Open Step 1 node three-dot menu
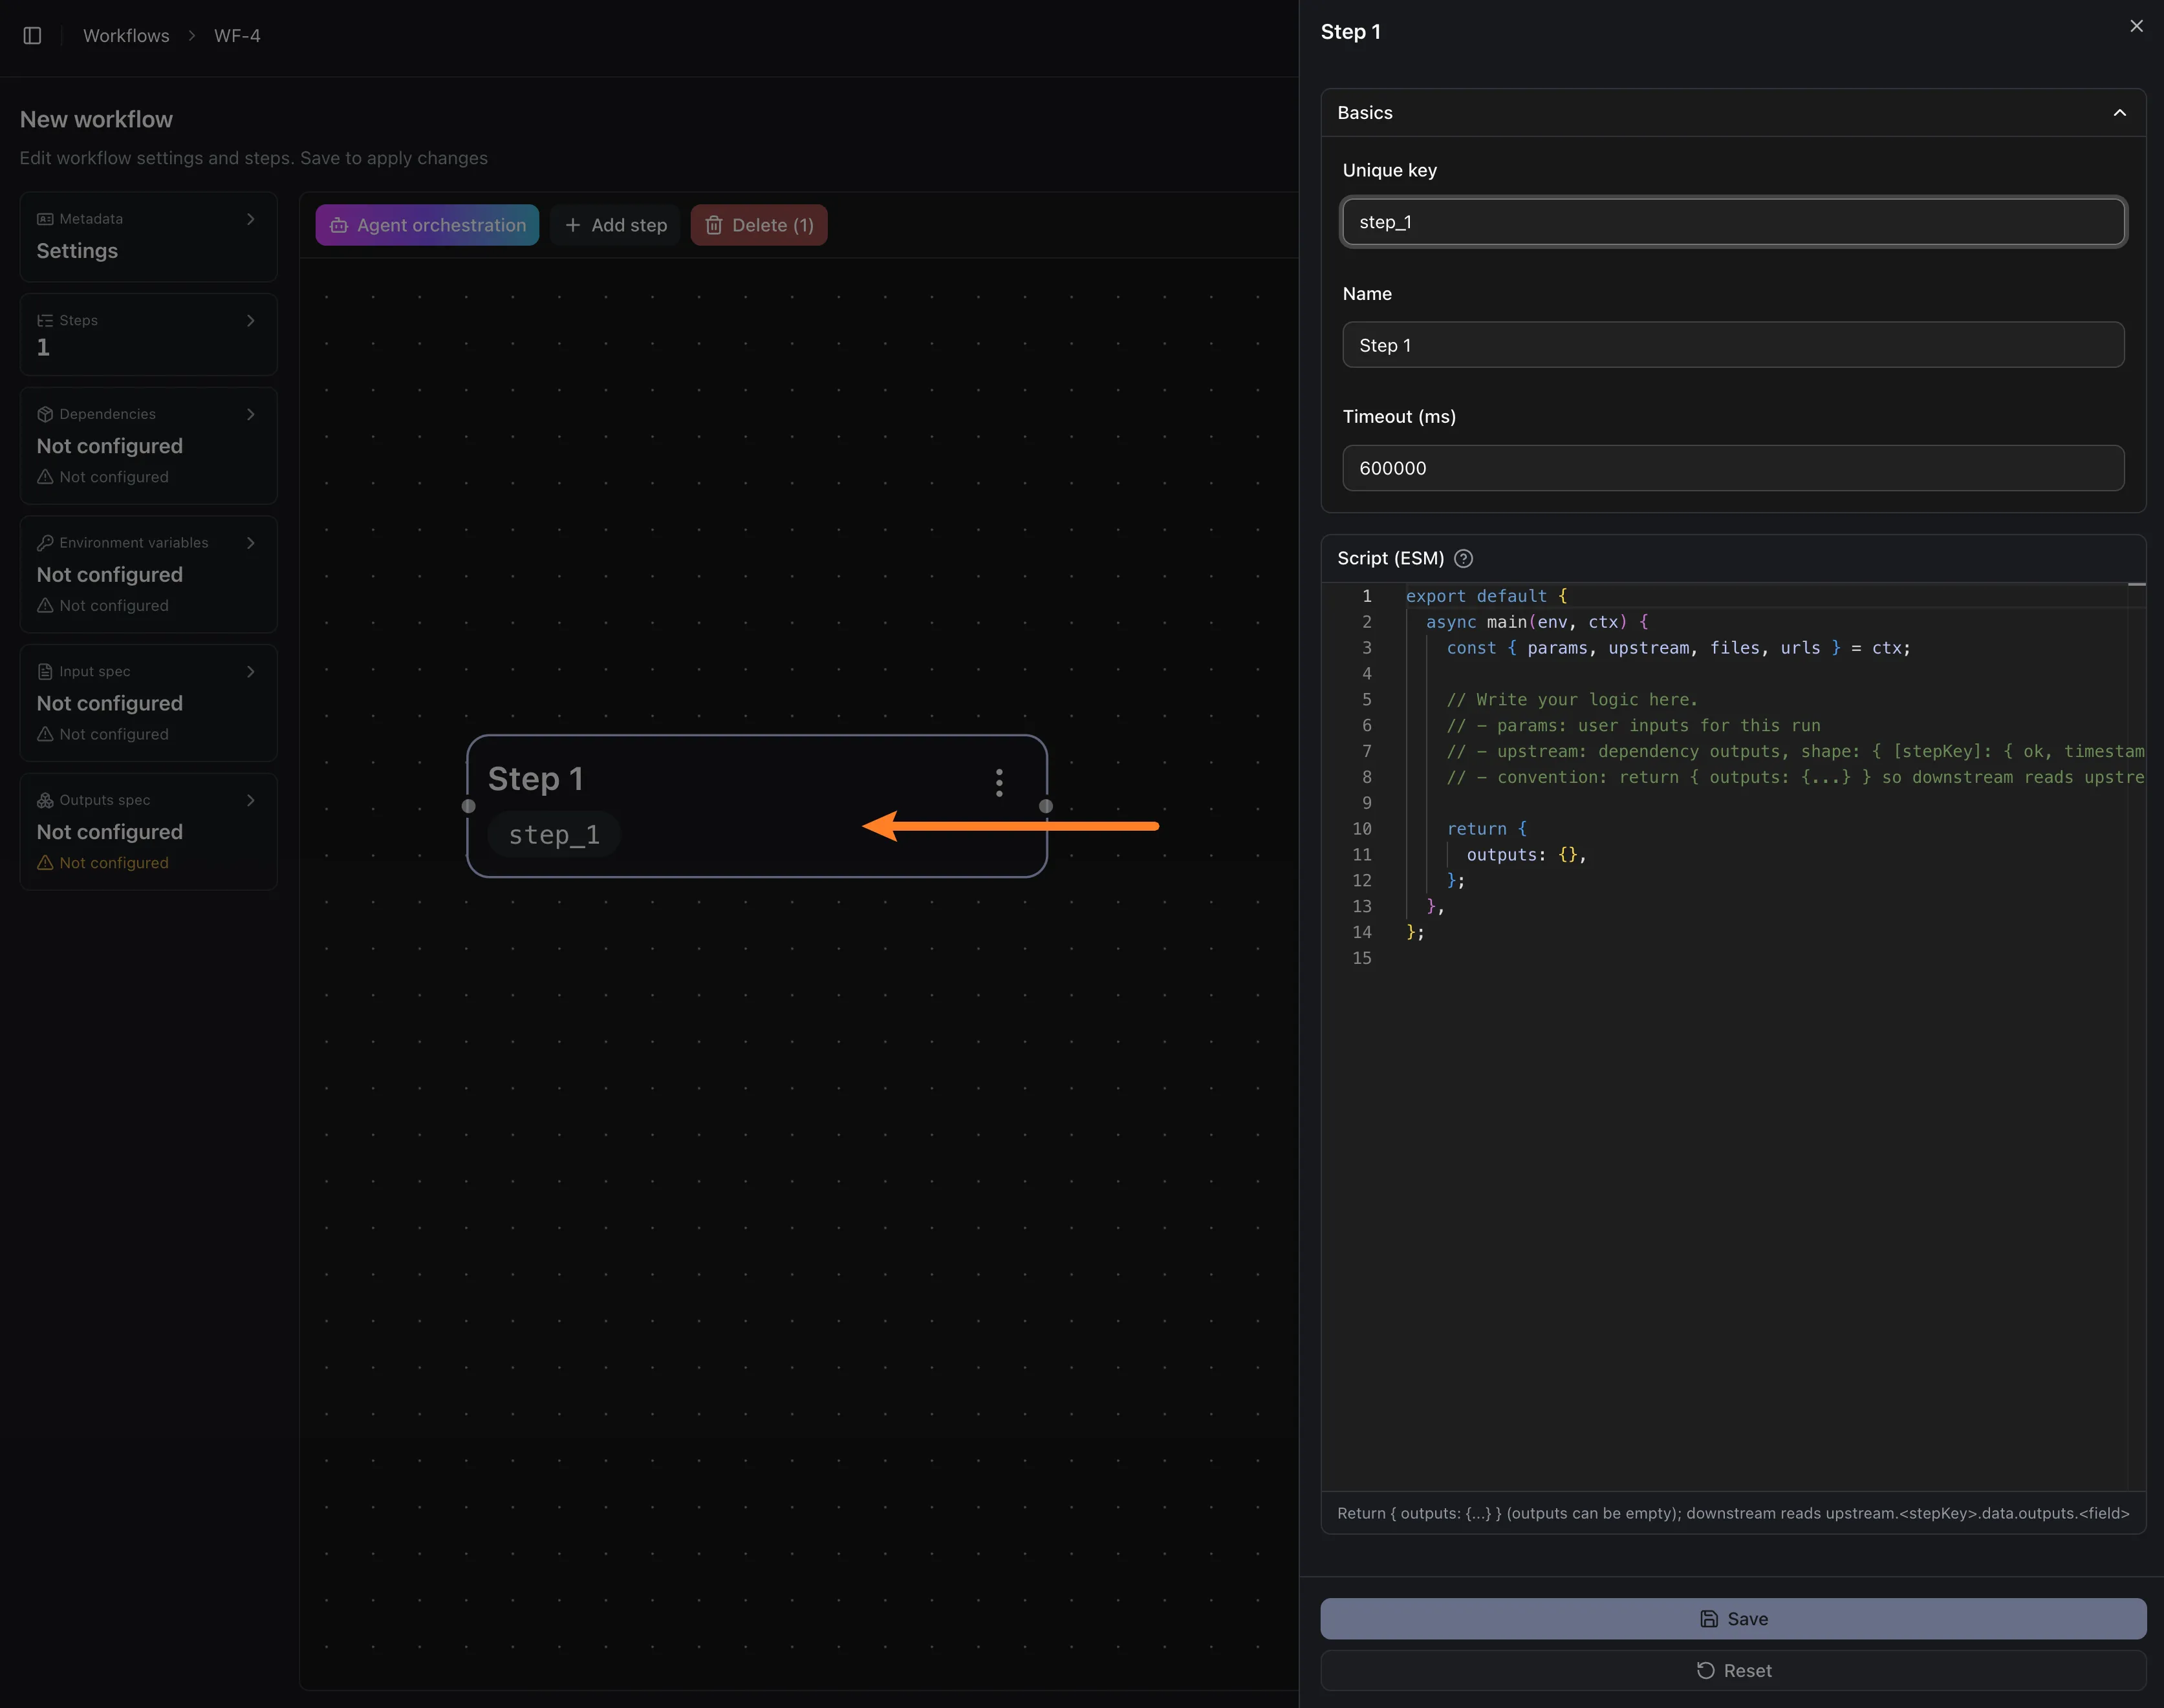Screen dimensions: 2164x1708 [x=999, y=782]
